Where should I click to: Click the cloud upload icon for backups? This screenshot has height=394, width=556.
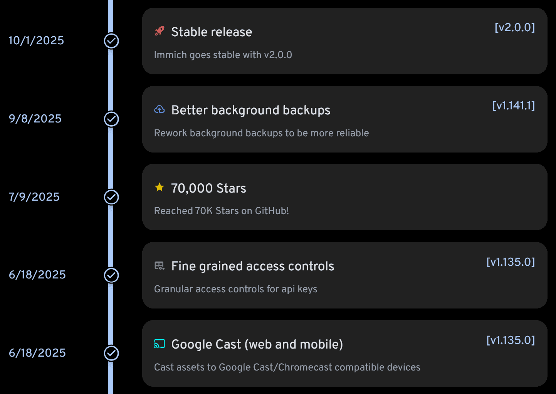tap(159, 110)
